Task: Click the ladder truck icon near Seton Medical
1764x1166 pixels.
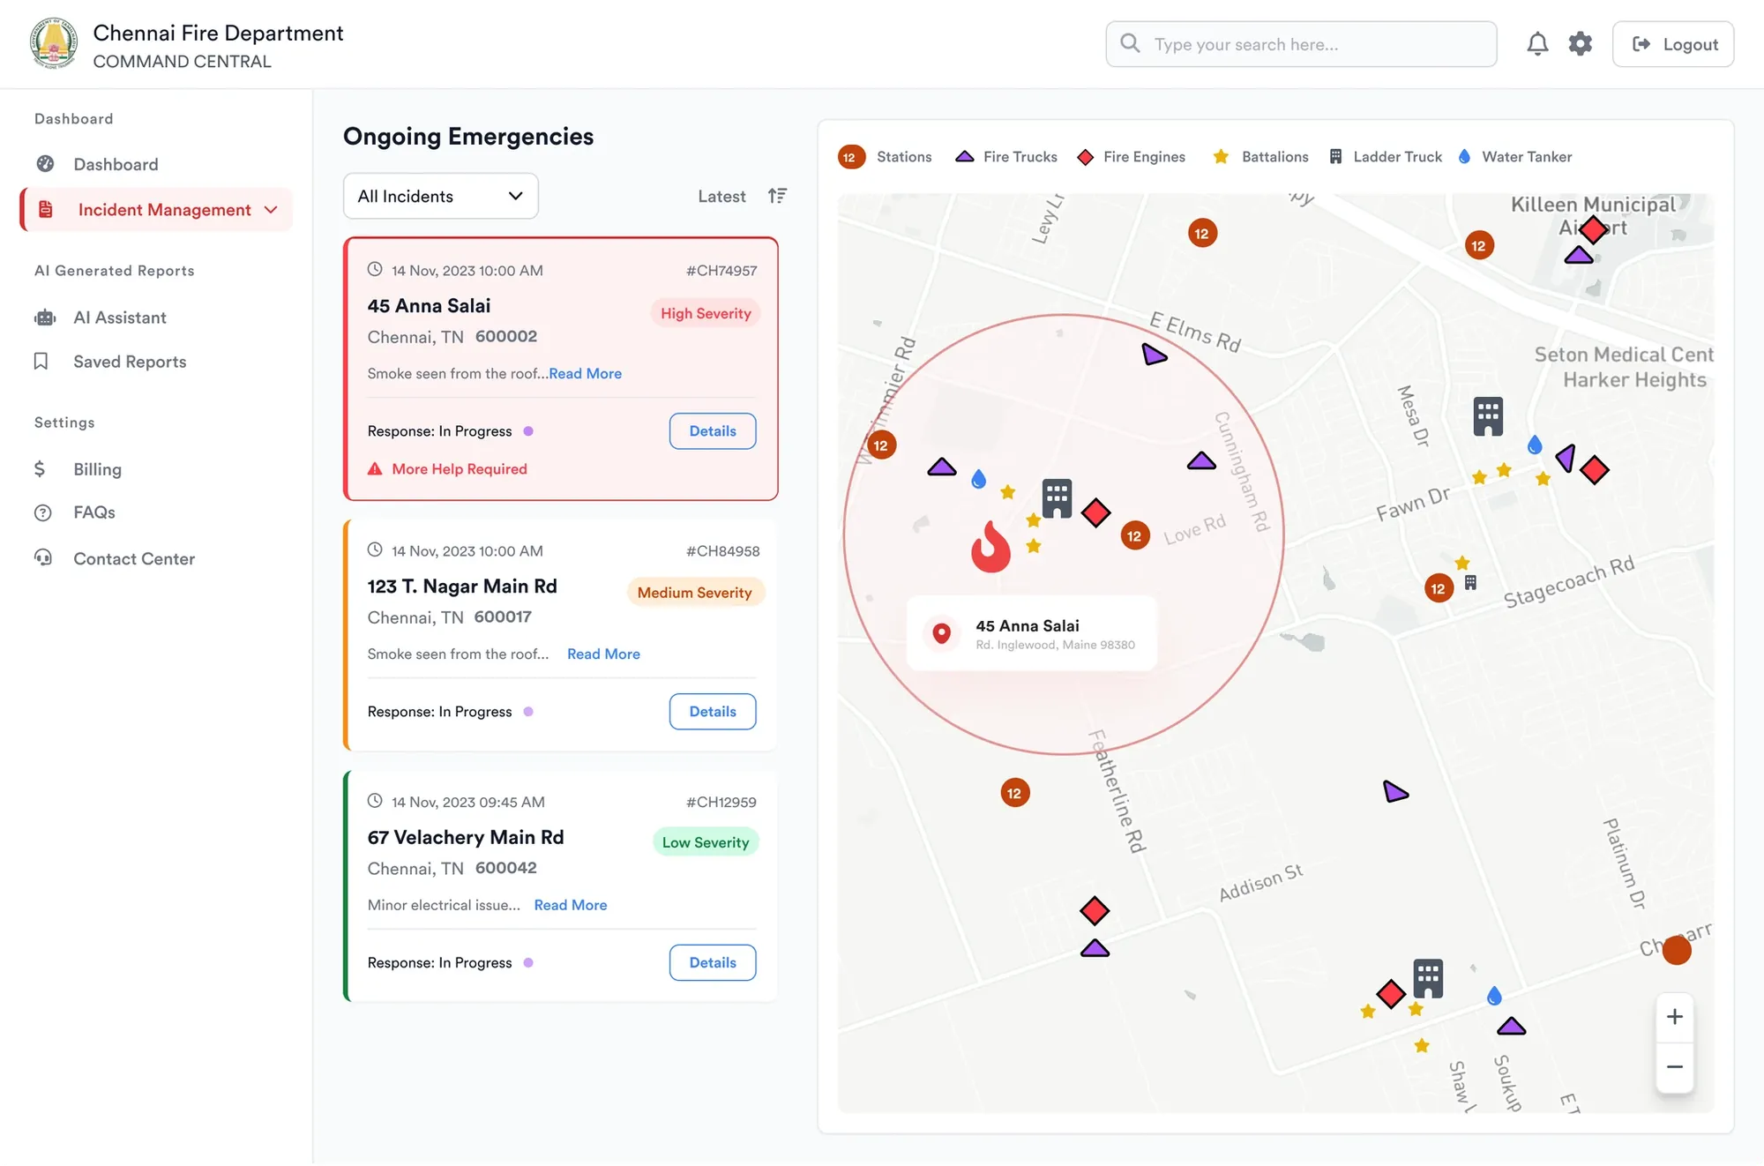Action: [1488, 416]
